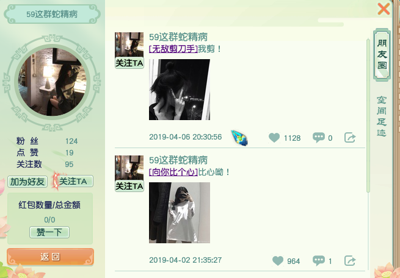The height and width of the screenshot is (278, 400).
Task: Click the vertical feed scrollbar
Action: click(368, 115)
